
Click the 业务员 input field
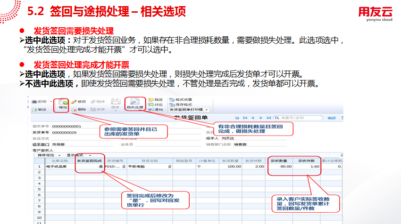[x=167, y=144]
